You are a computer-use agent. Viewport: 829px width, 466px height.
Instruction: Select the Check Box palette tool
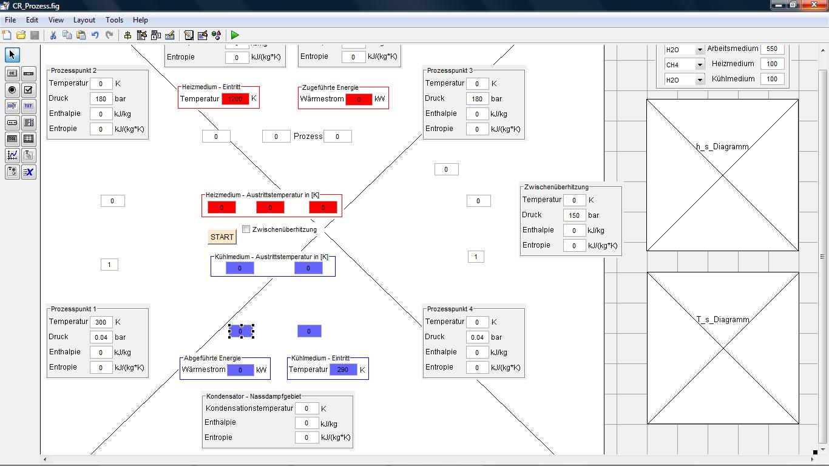(29, 90)
